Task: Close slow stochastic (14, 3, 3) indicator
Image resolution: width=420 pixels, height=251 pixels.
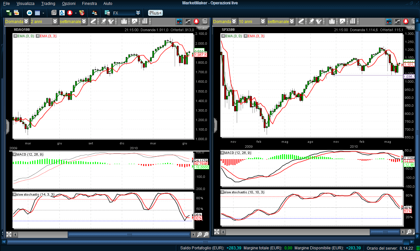Action: (14, 195)
